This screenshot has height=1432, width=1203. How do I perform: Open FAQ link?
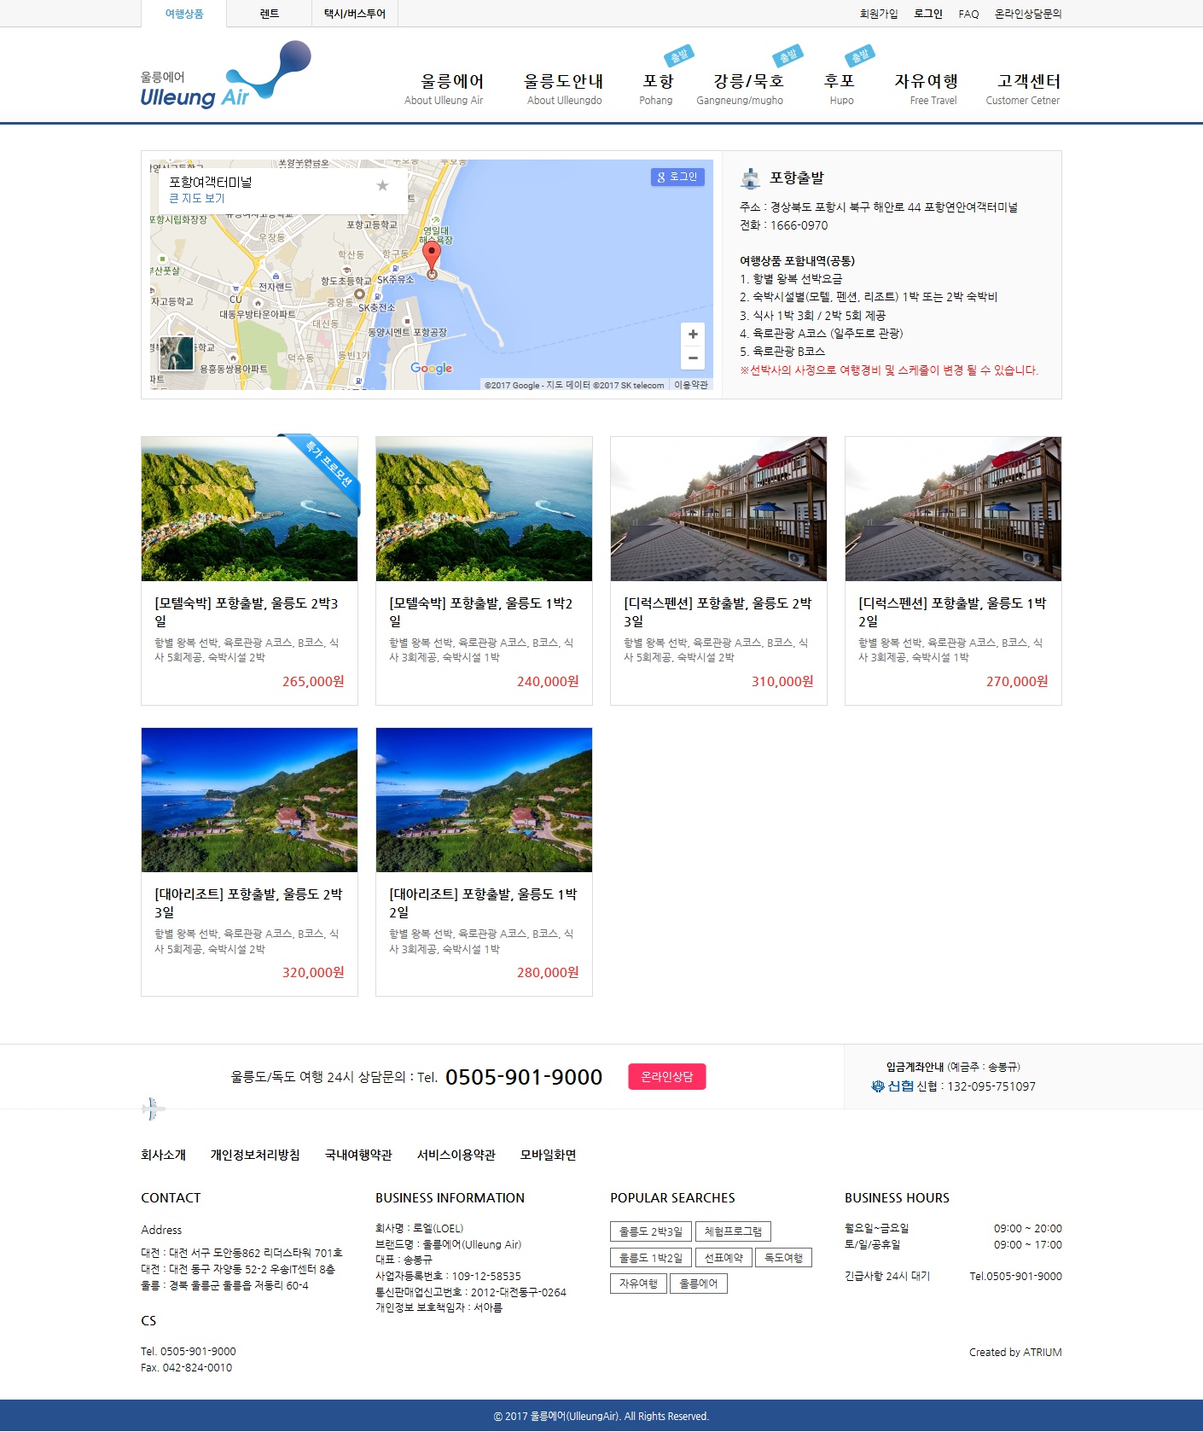coord(968,14)
